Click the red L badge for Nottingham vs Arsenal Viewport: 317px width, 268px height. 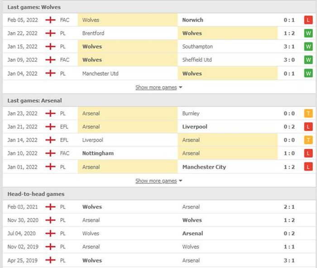point(308,153)
